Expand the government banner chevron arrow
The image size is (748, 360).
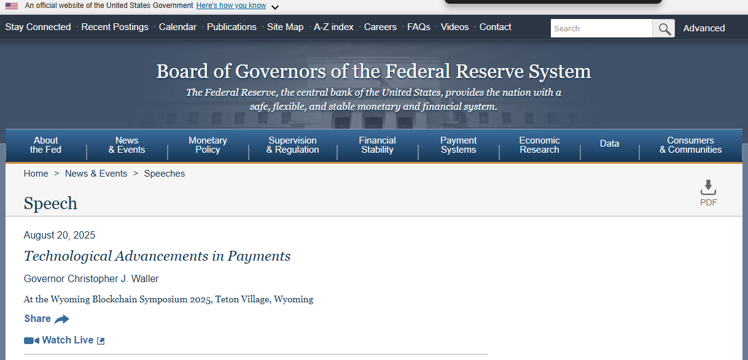point(275,7)
